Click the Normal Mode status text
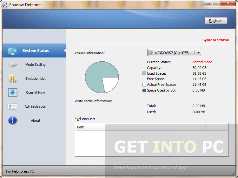This screenshot has width=238, height=178. coord(202,62)
